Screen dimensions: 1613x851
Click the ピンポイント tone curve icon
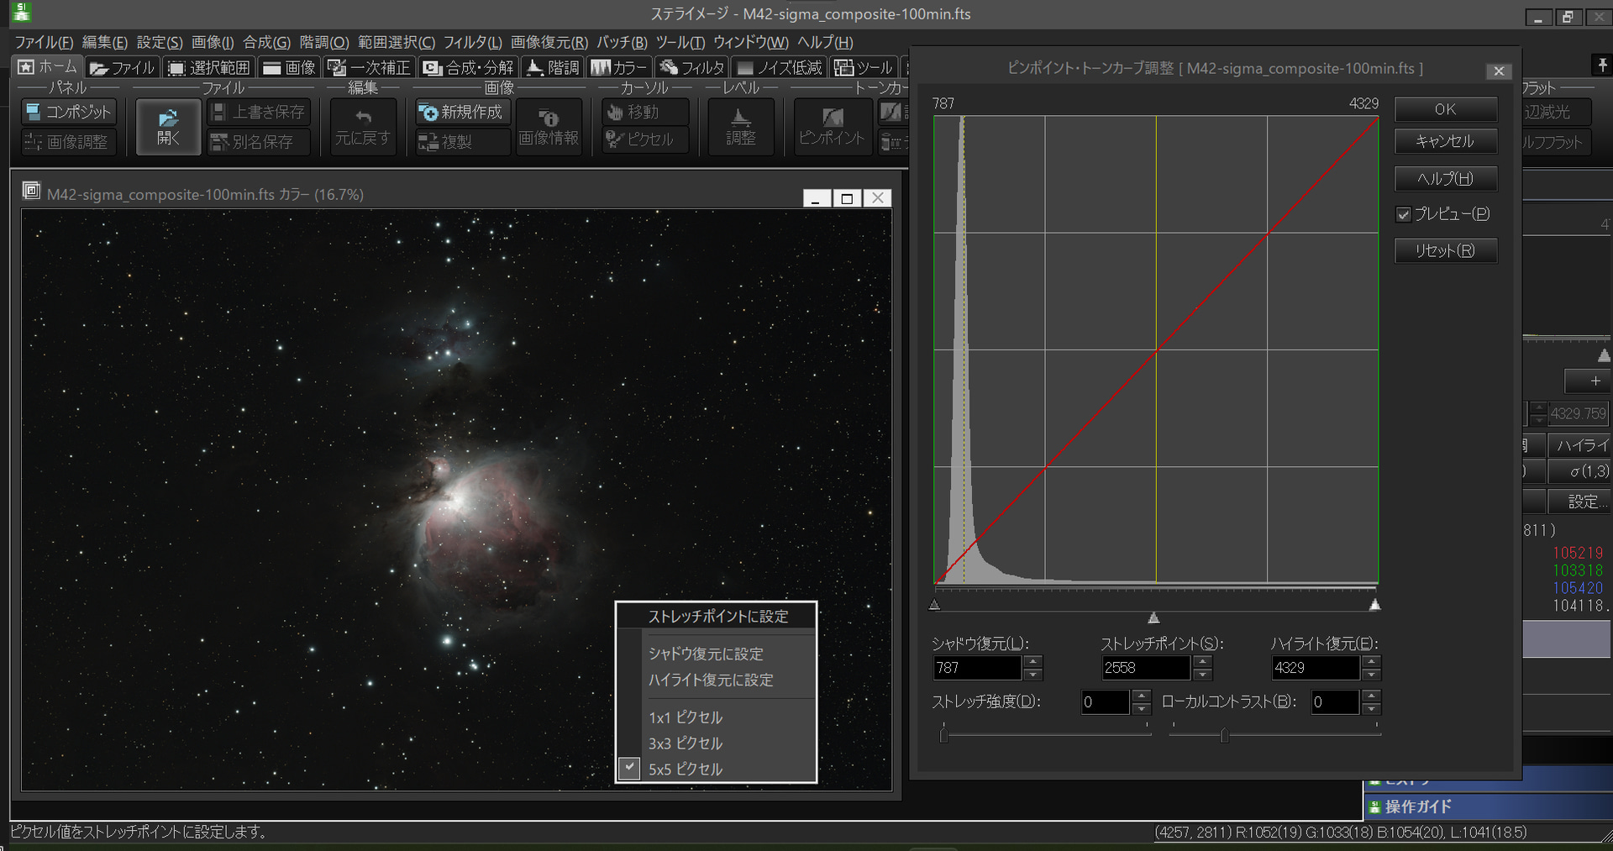pyautogui.click(x=831, y=126)
